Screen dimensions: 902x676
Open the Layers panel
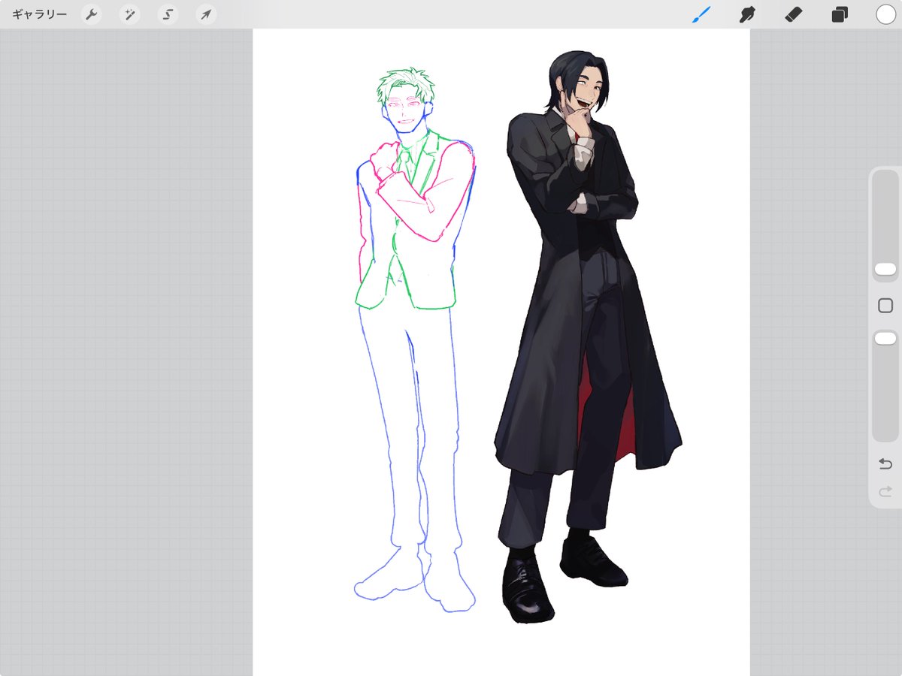click(840, 14)
